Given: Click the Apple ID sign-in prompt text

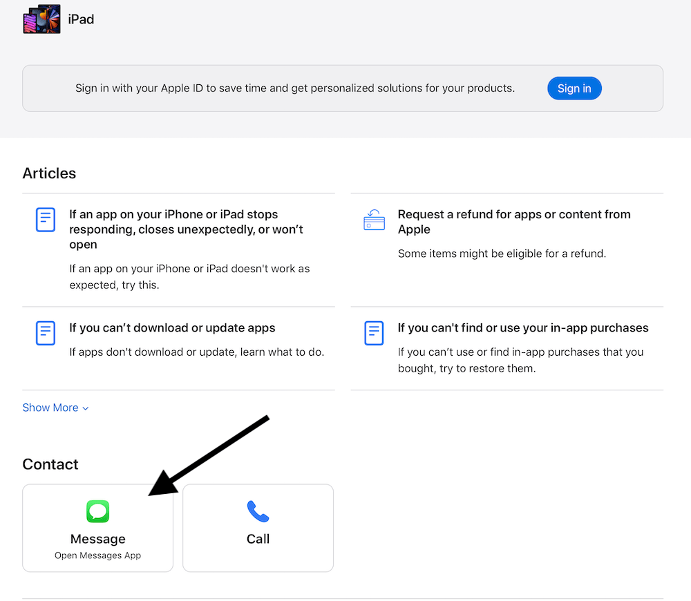Looking at the screenshot, I should click(295, 88).
